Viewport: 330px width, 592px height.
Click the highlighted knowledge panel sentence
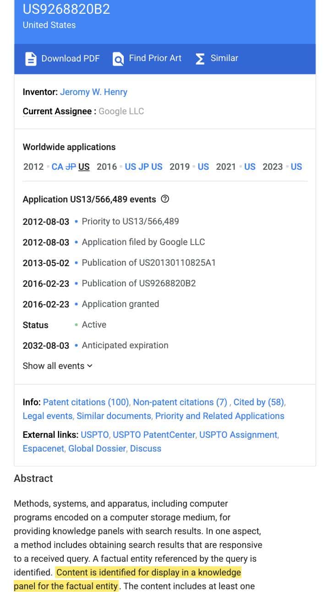pos(127,579)
